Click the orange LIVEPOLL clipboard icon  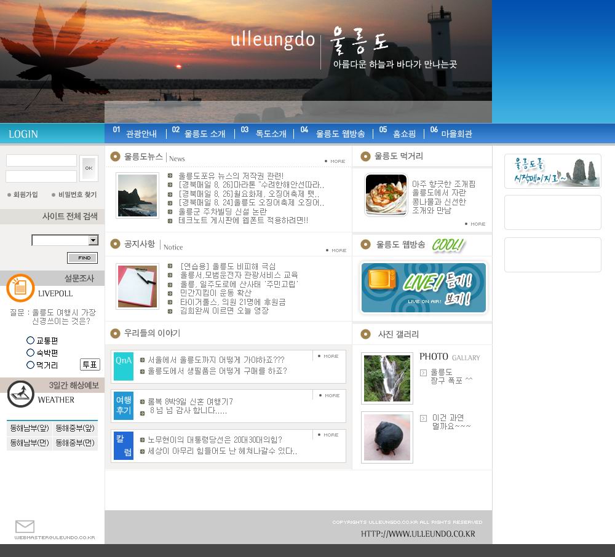pyautogui.click(x=20, y=288)
